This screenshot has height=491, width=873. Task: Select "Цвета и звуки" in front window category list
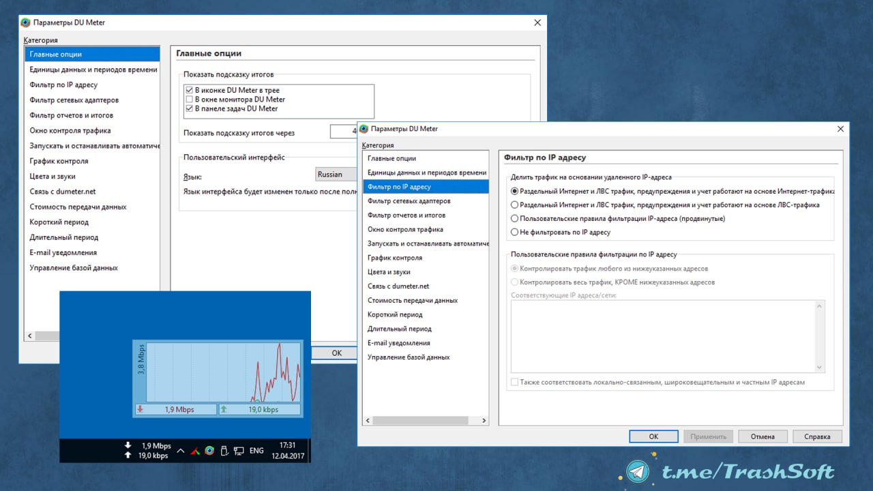pos(389,272)
